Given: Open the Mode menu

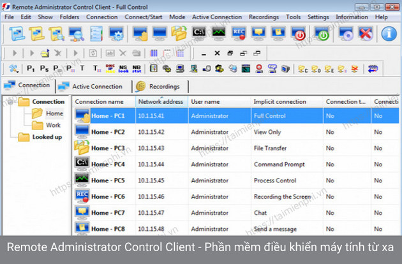Looking at the screenshot, I should (177, 17).
